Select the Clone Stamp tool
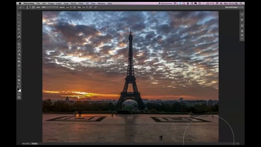The image size is (261, 147). (x=19, y=44)
